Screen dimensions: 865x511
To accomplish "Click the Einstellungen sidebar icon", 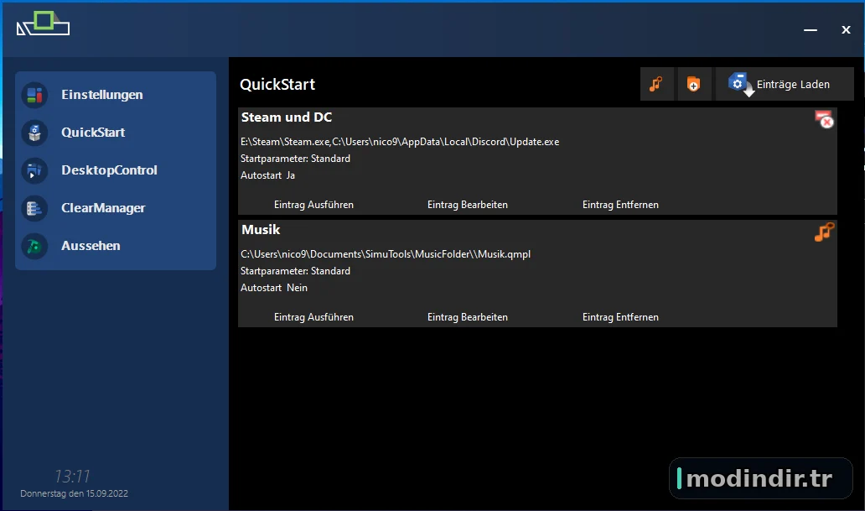I will [34, 95].
